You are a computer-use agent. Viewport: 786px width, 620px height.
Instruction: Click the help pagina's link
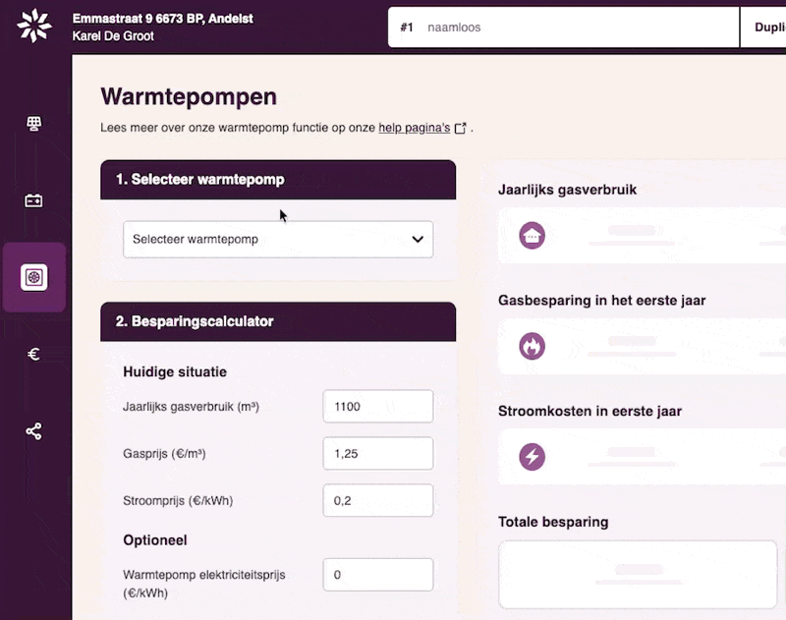pos(414,127)
